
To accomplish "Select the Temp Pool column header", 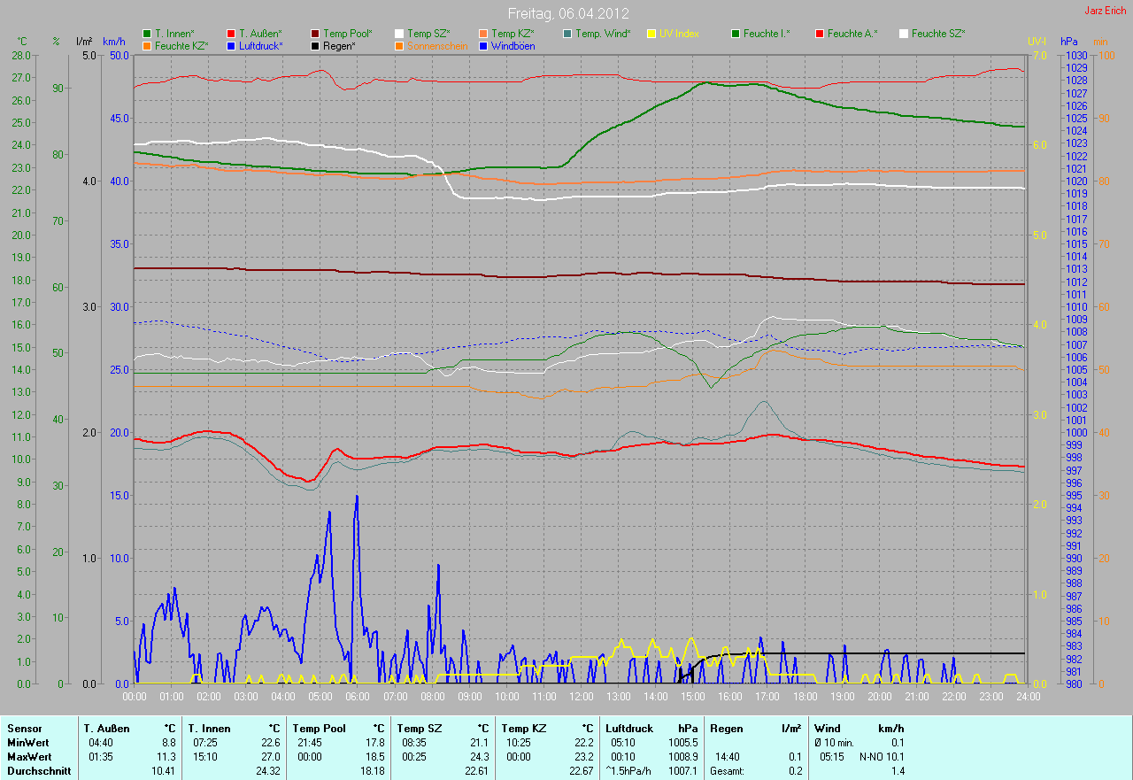I will (x=319, y=729).
